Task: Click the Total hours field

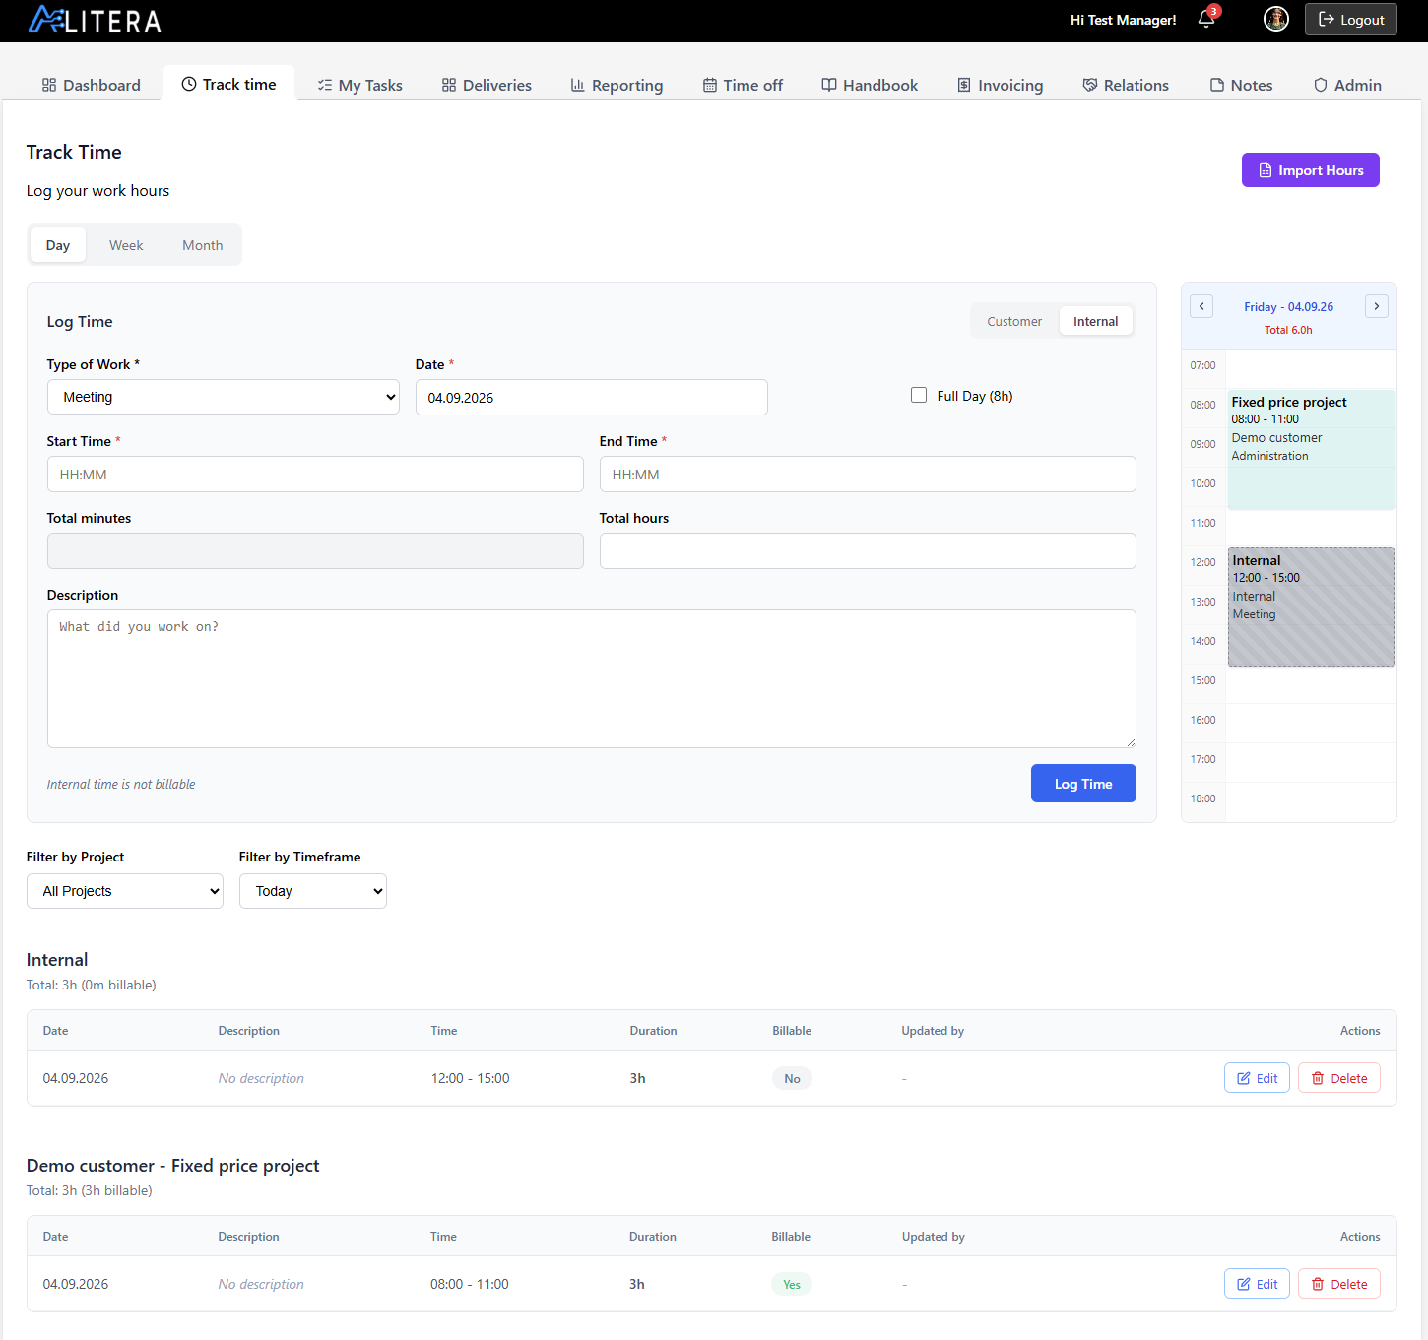Action: coord(868,550)
